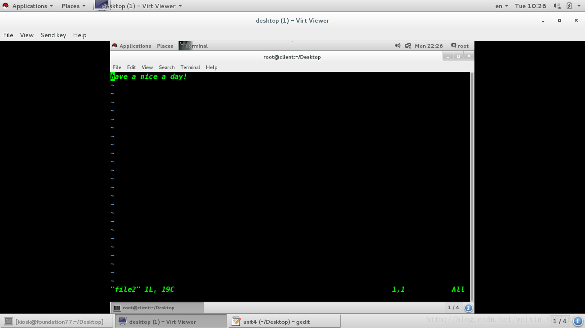The height and width of the screenshot is (328, 585).
Task: Open terminal Terminal menu
Action: [x=190, y=67]
